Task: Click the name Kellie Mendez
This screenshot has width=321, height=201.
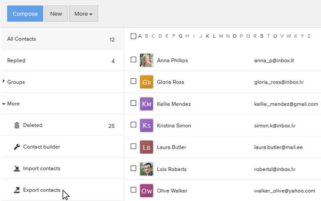Action: coord(174,104)
